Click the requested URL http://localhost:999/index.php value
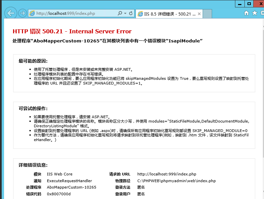The image size is (264, 199). pyautogui.click(x=167, y=174)
